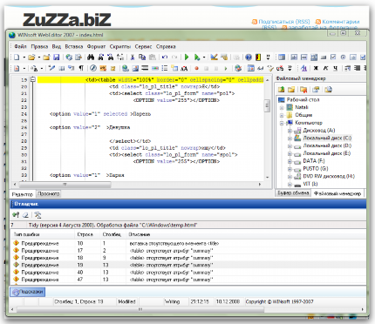Image resolution: width=375 pixels, height=324 pixels.
Task: Open the Вставка menu
Action: 74,46
